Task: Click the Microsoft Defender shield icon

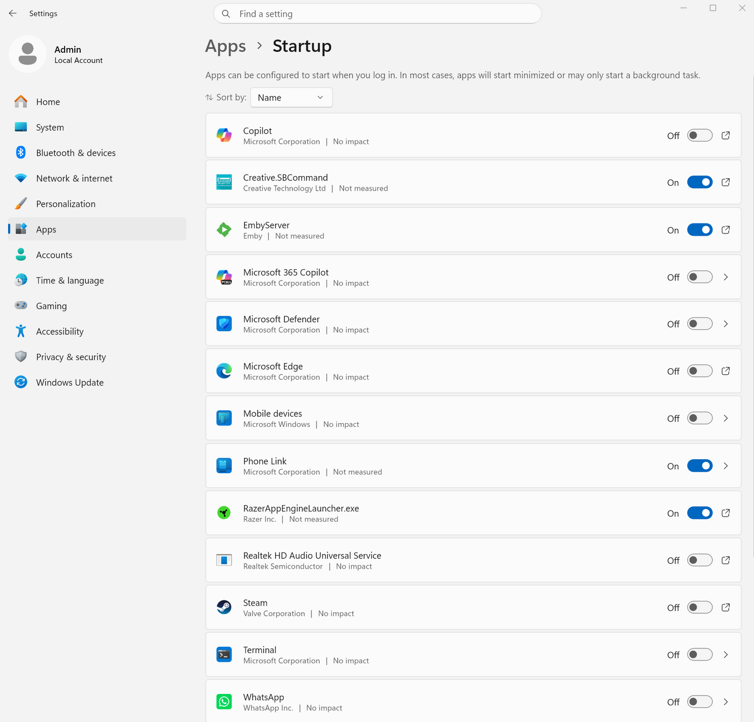Action: point(224,324)
